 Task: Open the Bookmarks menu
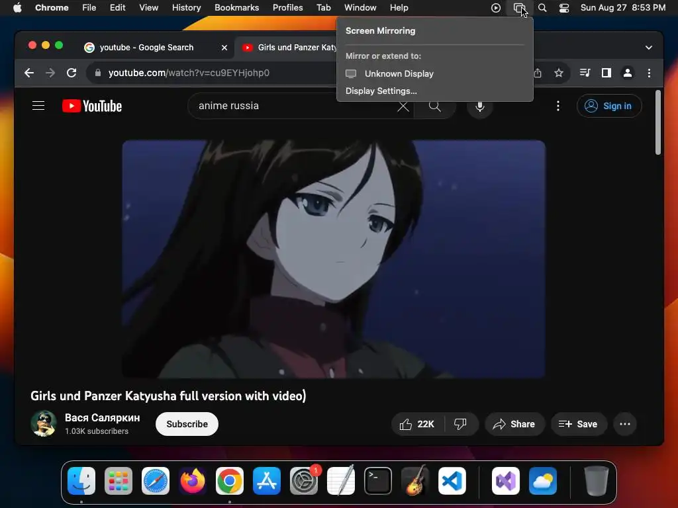(236, 8)
